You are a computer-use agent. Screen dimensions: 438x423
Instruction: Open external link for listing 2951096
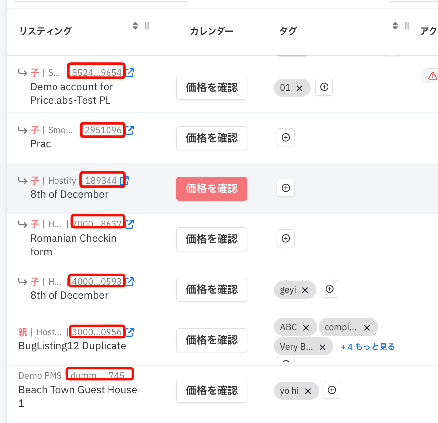tap(130, 130)
